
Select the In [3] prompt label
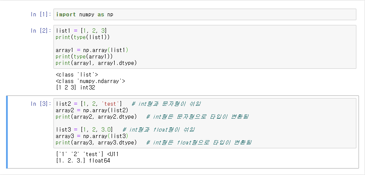click(41, 104)
